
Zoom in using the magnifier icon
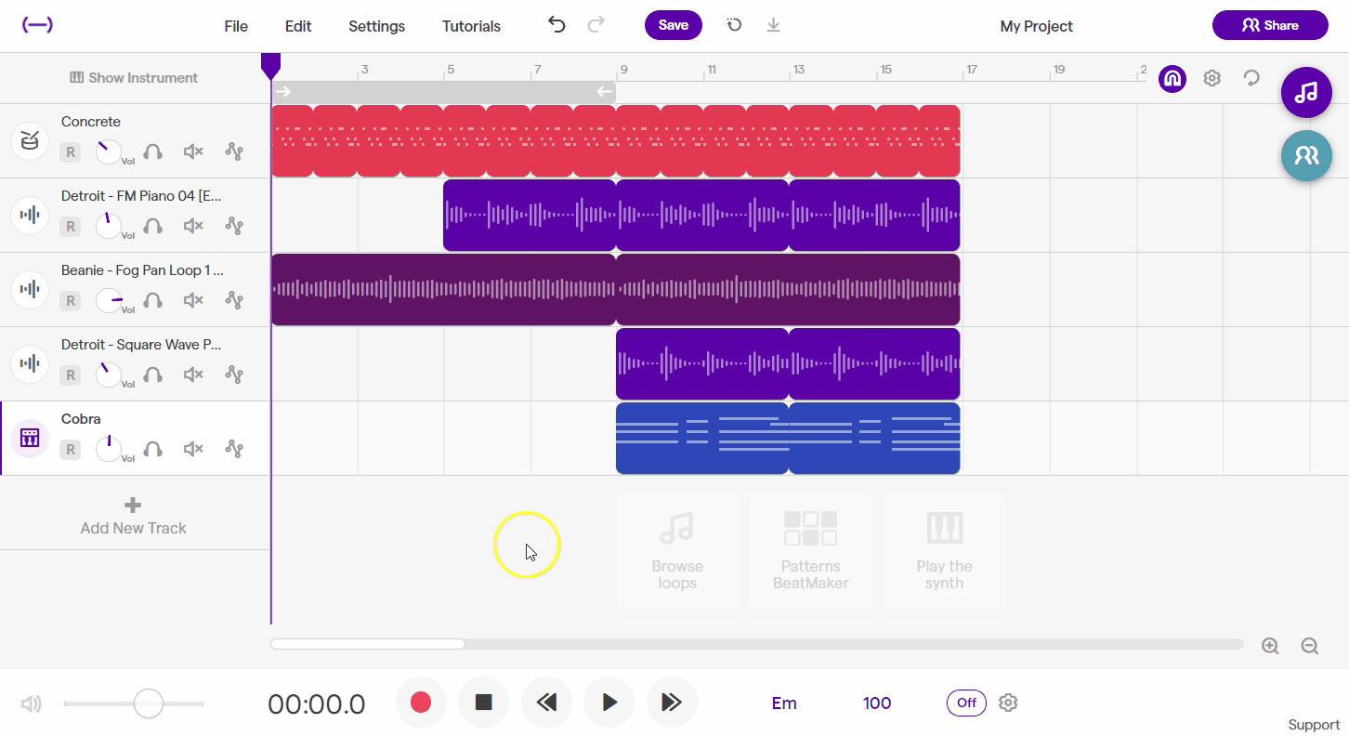click(1269, 645)
